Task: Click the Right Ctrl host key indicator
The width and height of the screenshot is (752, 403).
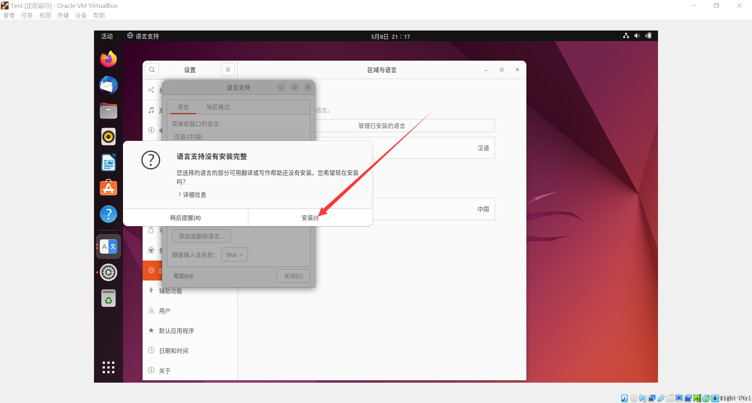Action: pyautogui.click(x=735, y=398)
